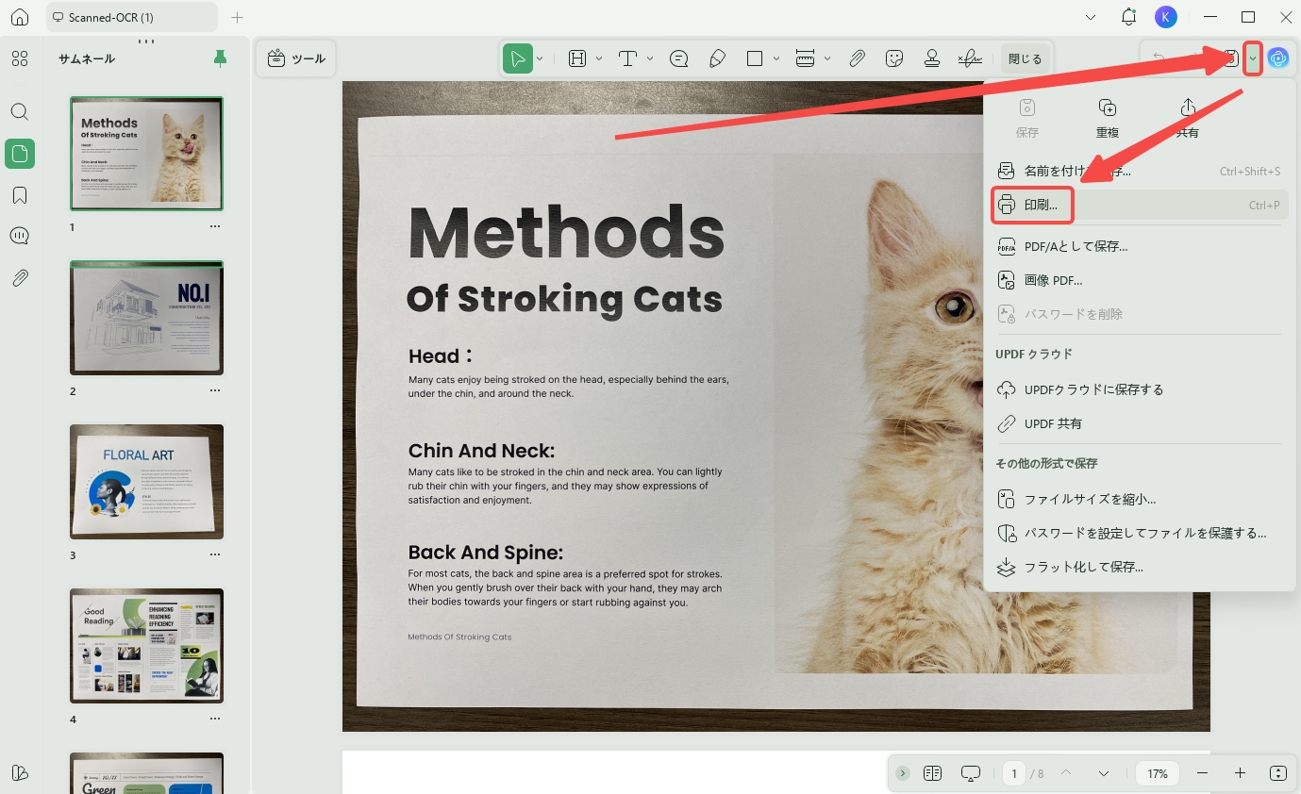Viewport: 1301px width, 794px height.
Task: Select the green arrow selection tool
Action: [x=517, y=58]
